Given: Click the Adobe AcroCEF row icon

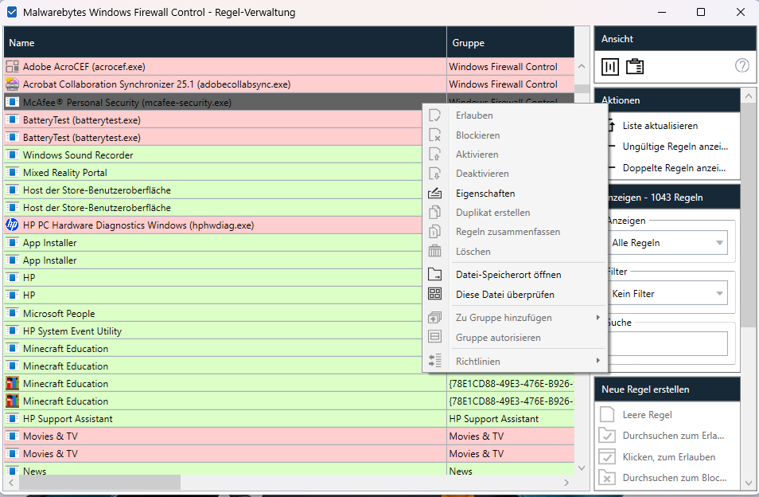Looking at the screenshot, I should pos(12,66).
